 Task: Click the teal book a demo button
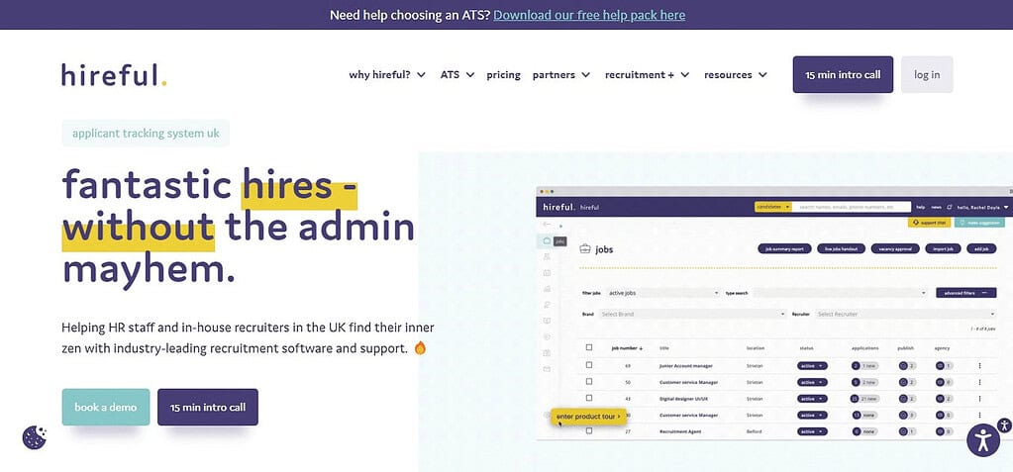pos(106,407)
